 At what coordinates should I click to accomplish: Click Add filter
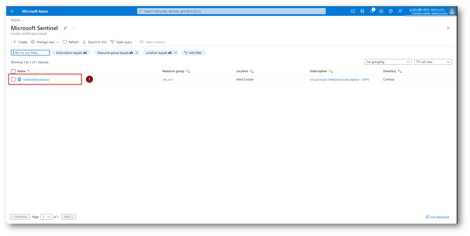193,53
